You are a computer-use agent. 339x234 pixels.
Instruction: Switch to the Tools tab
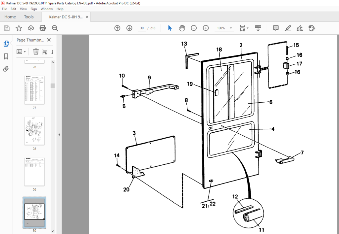29,17
